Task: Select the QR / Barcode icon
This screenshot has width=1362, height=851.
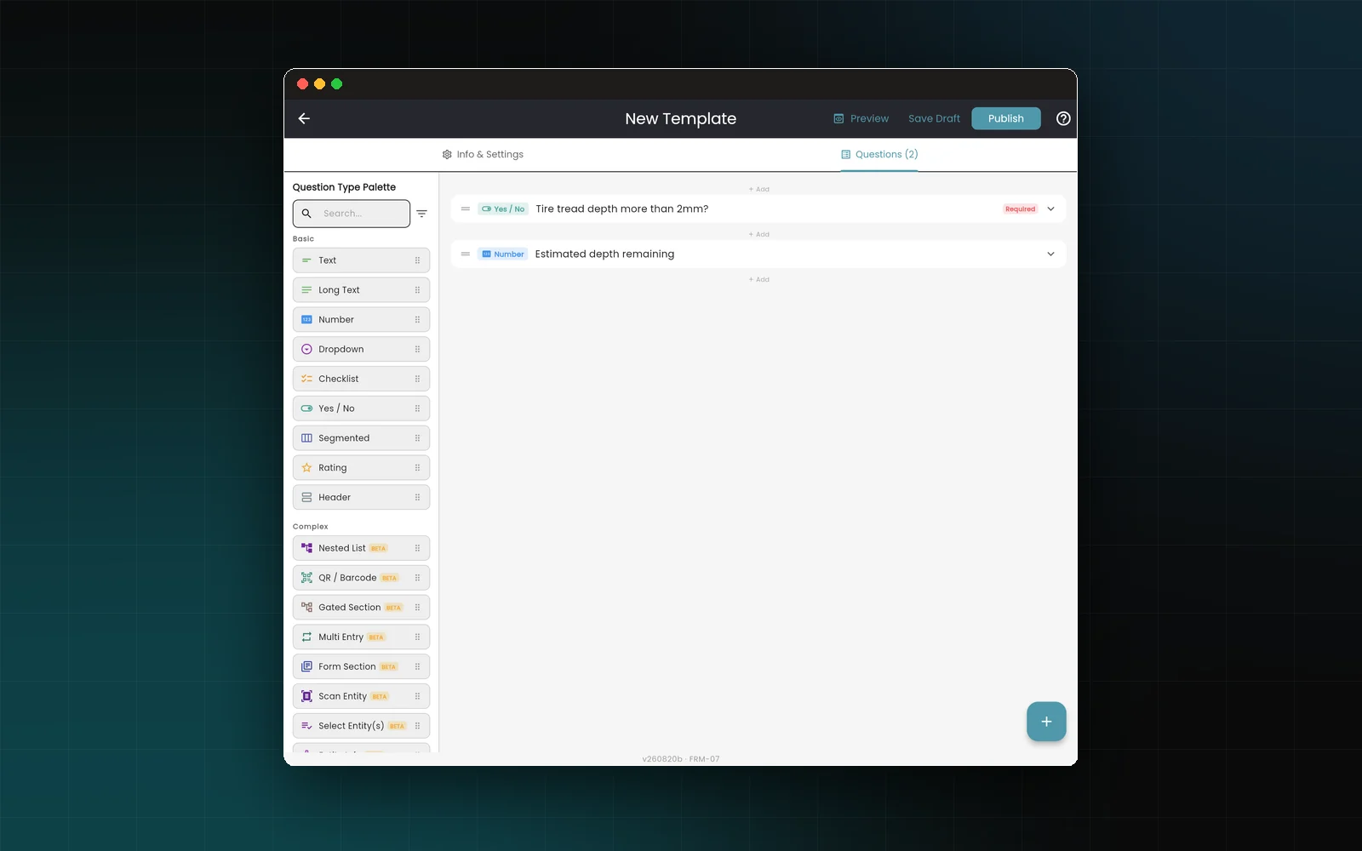Action: tap(306, 578)
